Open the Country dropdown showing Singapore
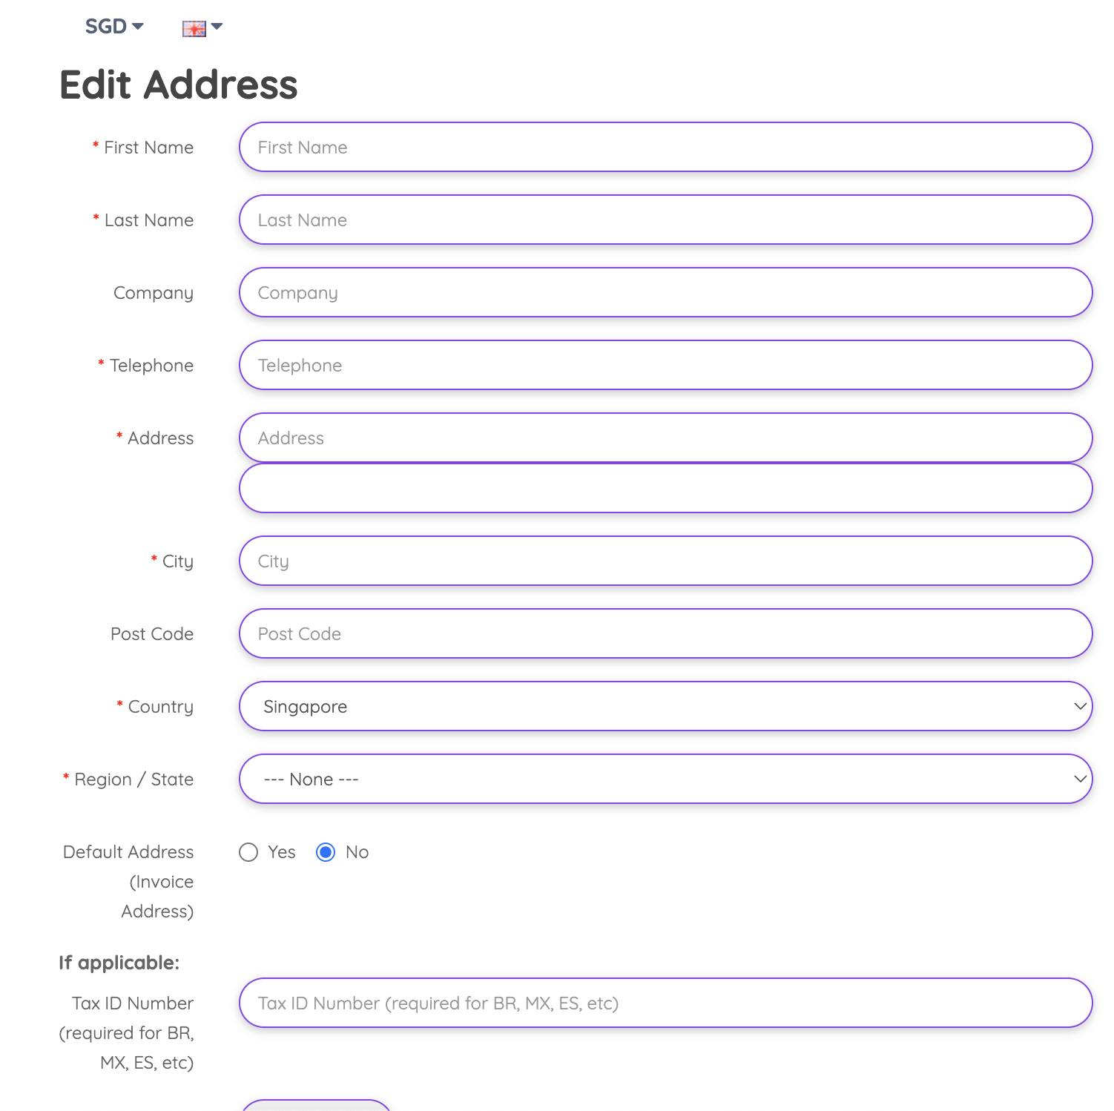 click(665, 706)
